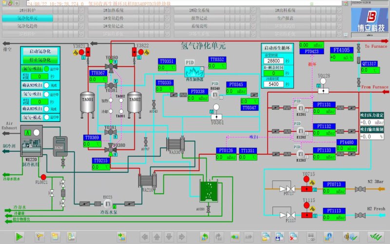Toggle the 确认N2吹扫 completion indicator
The width and height of the screenshot is (390, 244).
pos(46,85)
